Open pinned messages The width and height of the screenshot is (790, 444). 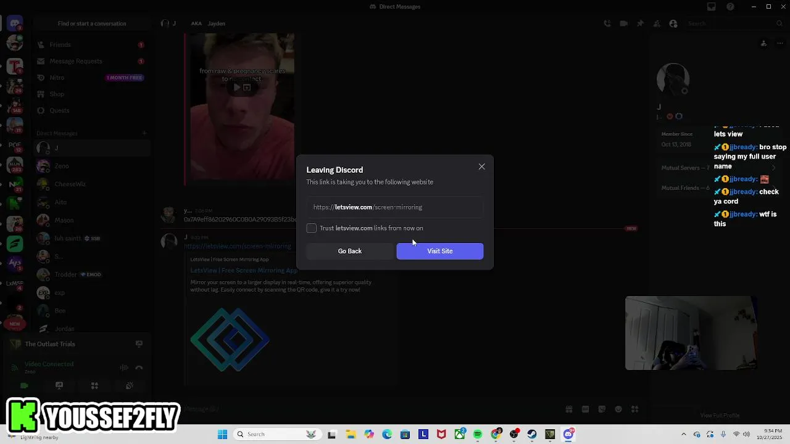point(640,23)
